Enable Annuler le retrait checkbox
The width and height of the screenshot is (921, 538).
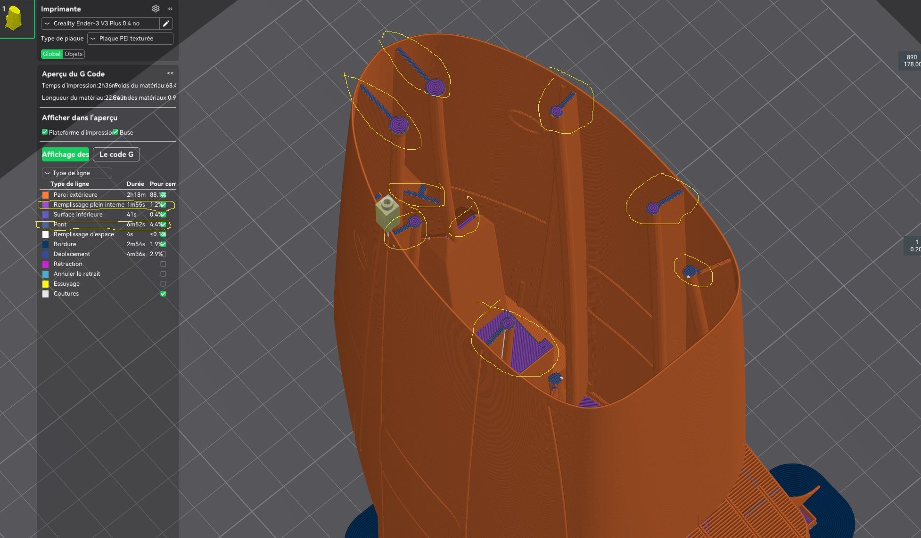(x=163, y=274)
